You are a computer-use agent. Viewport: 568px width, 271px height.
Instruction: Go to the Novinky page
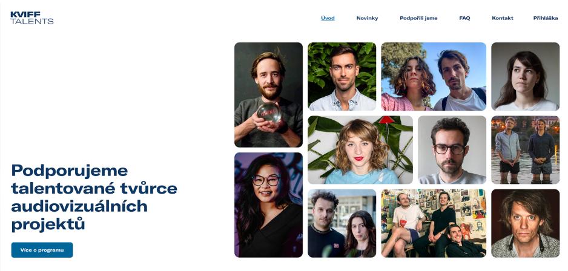(367, 18)
